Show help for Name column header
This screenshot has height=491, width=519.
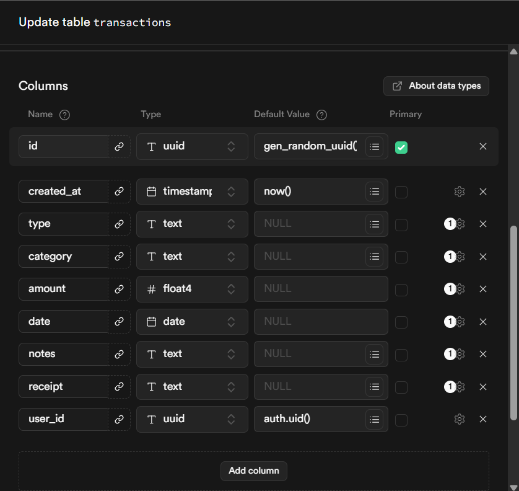click(64, 115)
